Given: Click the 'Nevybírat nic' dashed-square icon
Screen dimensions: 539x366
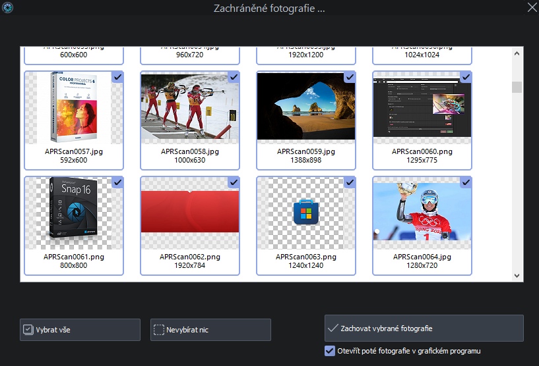Looking at the screenshot, I should tap(158, 329).
